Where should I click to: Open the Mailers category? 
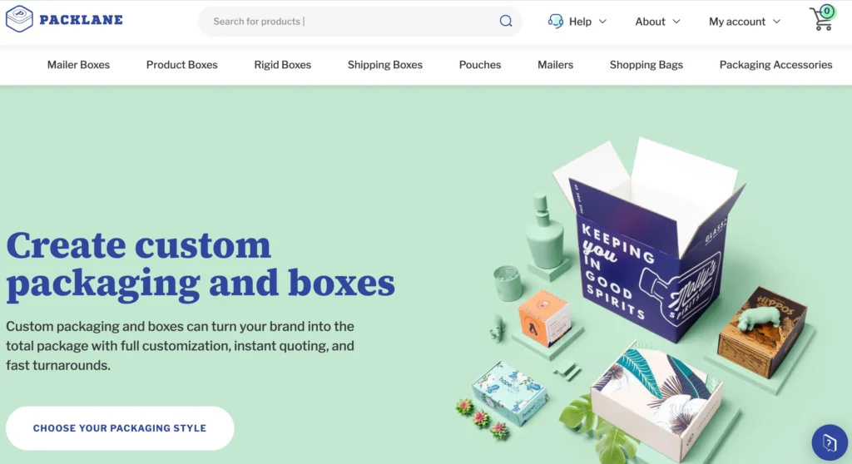click(x=555, y=65)
